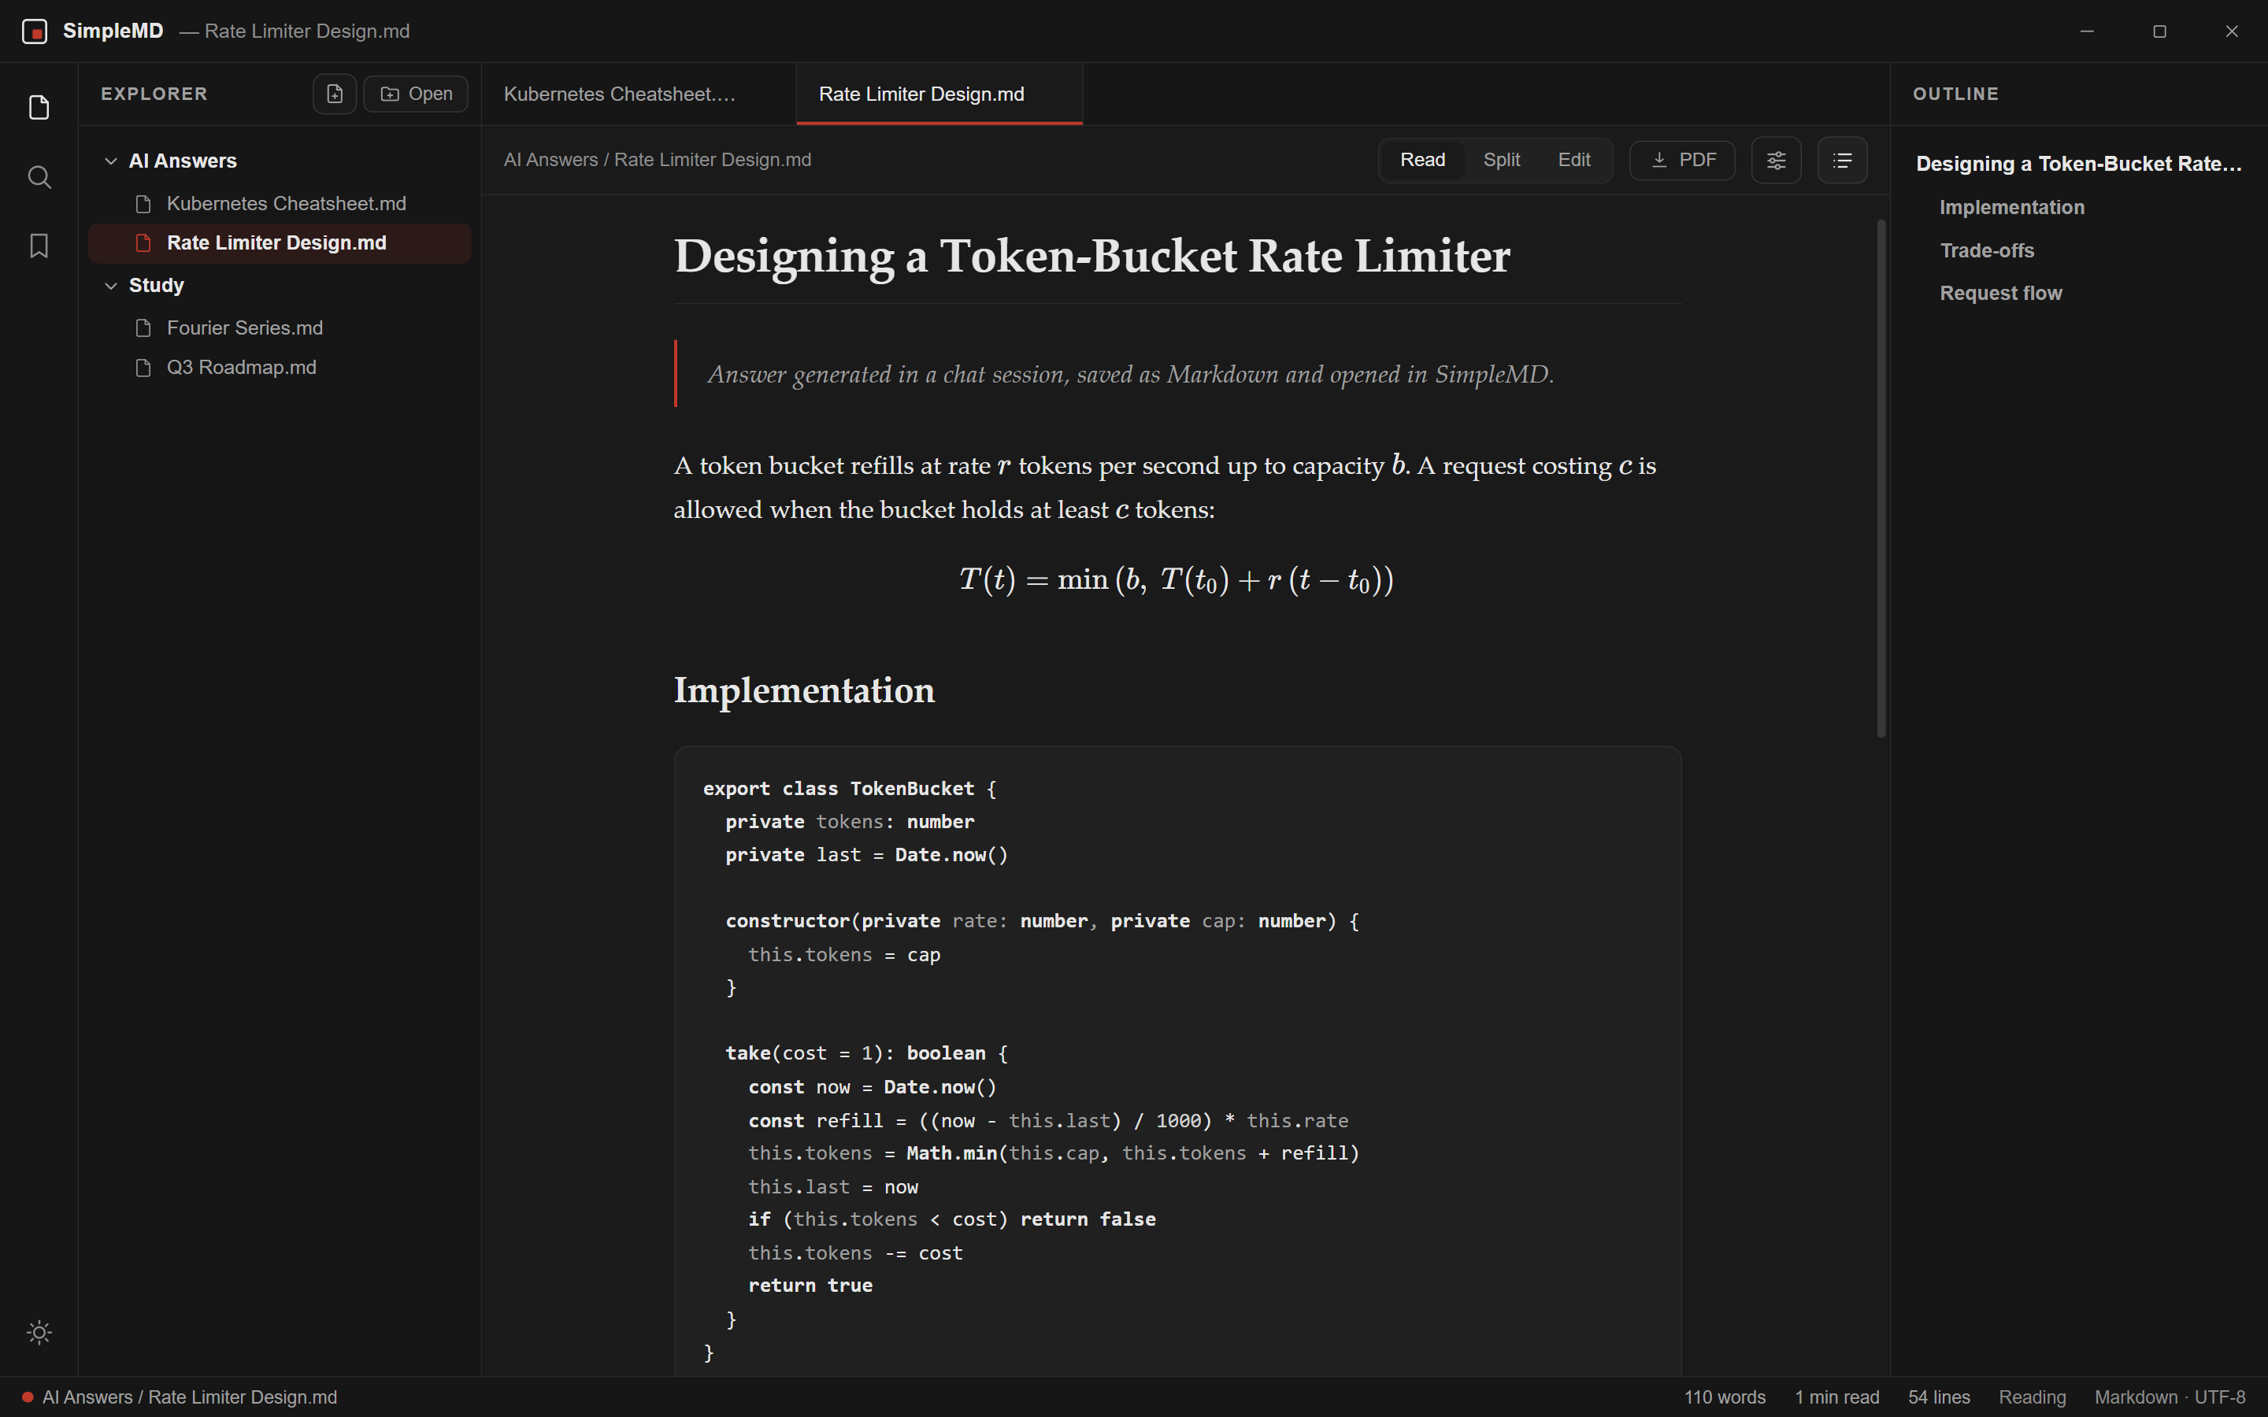Jump to Request flow in the outline

(2001, 294)
